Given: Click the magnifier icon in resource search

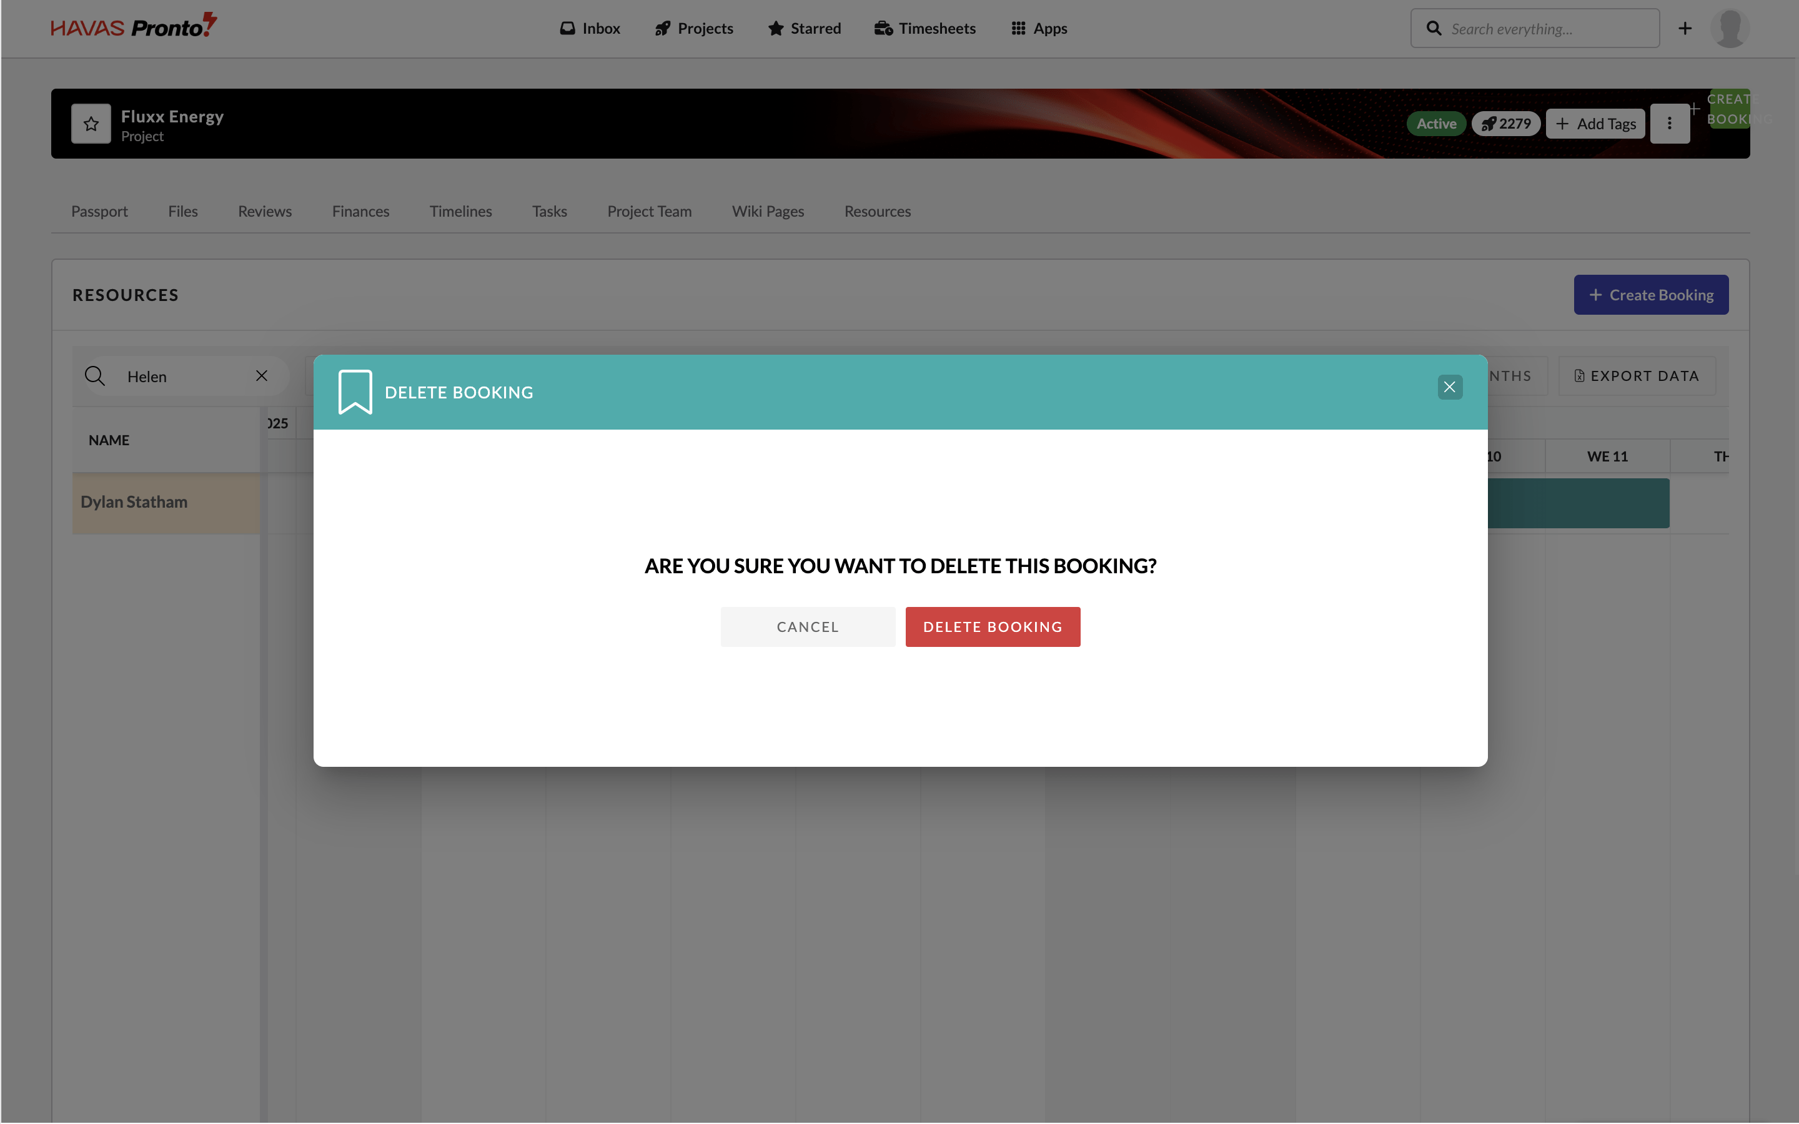Looking at the screenshot, I should pyautogui.click(x=95, y=375).
